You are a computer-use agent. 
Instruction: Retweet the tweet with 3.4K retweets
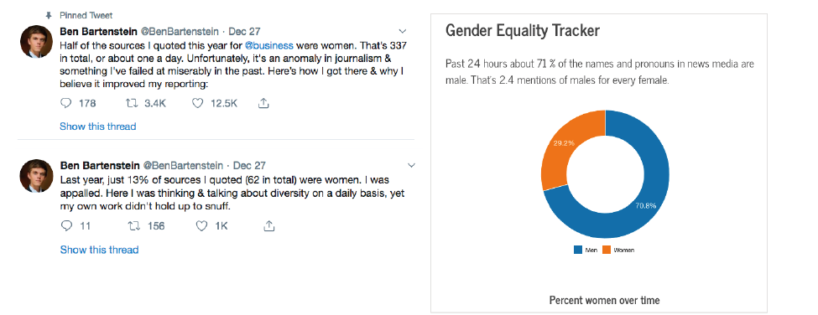click(132, 104)
